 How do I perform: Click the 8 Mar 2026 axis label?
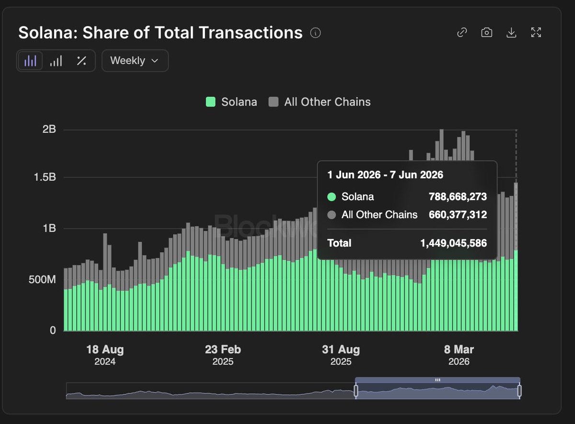pos(459,355)
